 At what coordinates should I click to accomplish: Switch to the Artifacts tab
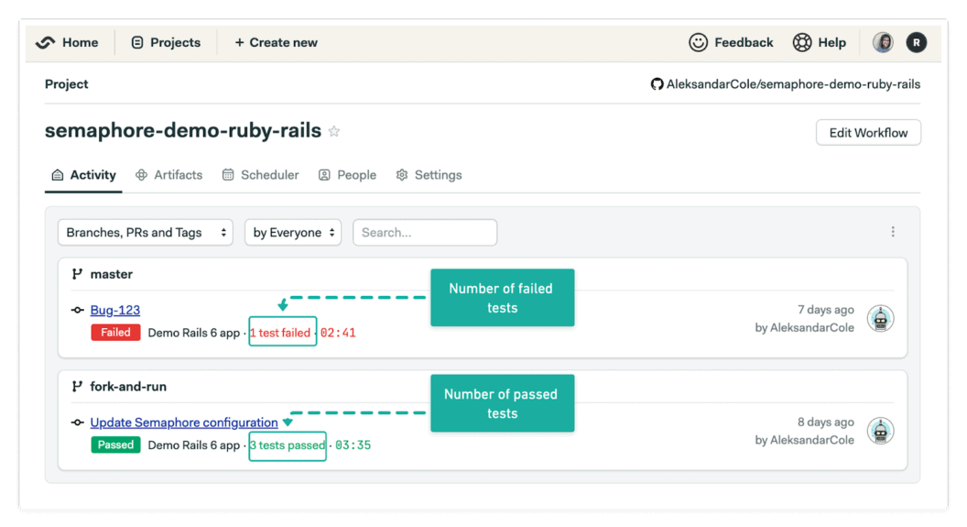168,175
